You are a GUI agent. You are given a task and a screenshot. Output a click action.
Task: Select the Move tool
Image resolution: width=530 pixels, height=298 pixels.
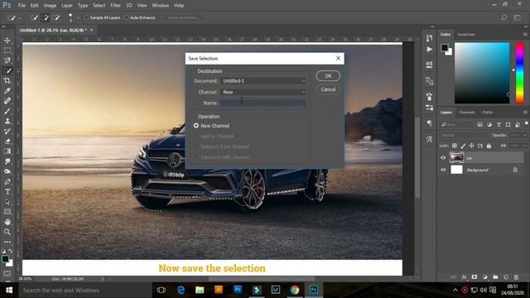pos(7,41)
